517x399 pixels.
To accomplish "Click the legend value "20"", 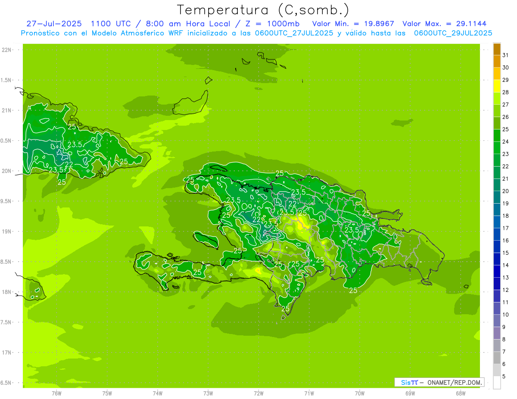I will point(506,191).
